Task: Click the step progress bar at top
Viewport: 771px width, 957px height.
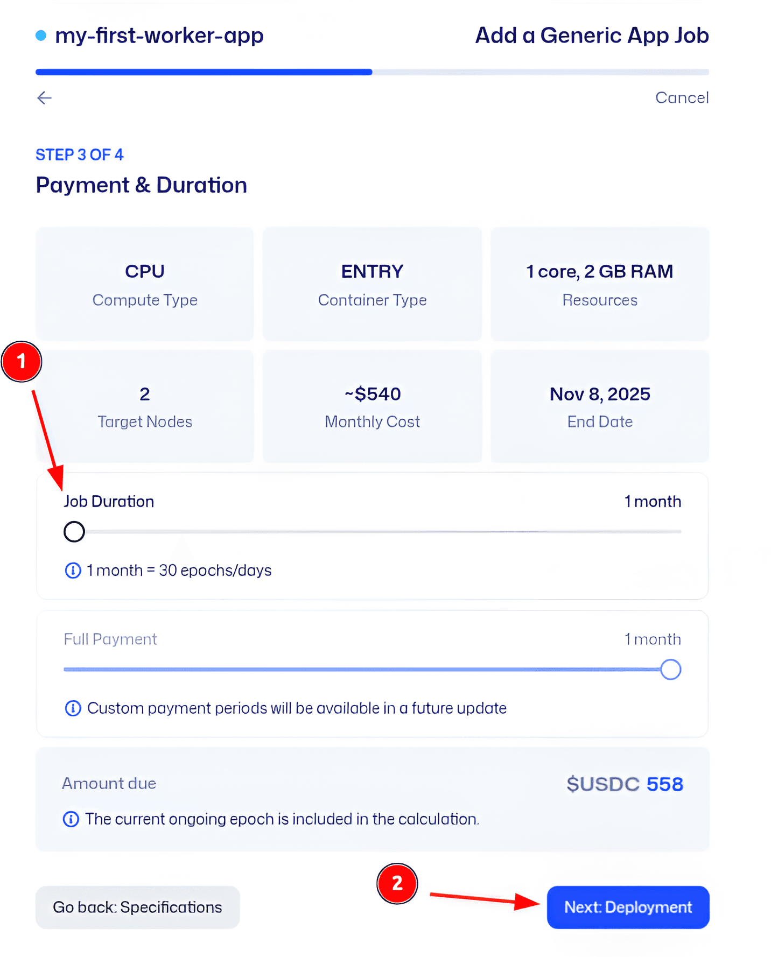Action: (x=372, y=72)
